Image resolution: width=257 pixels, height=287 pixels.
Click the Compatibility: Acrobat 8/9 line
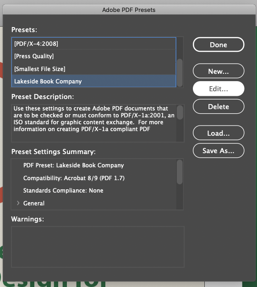tap(74, 178)
